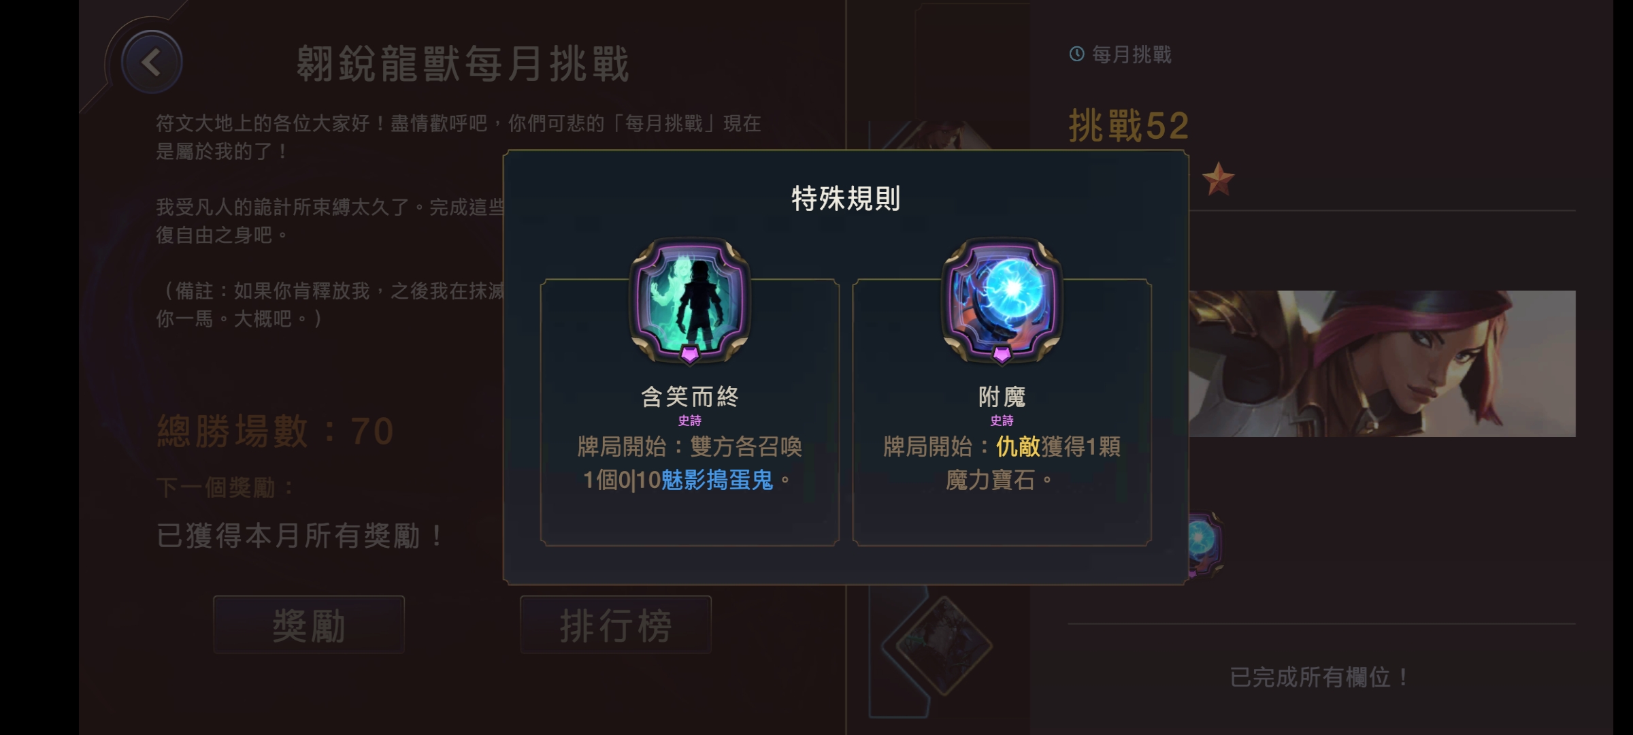
Task: Tap the back arrow button
Action: 151,63
